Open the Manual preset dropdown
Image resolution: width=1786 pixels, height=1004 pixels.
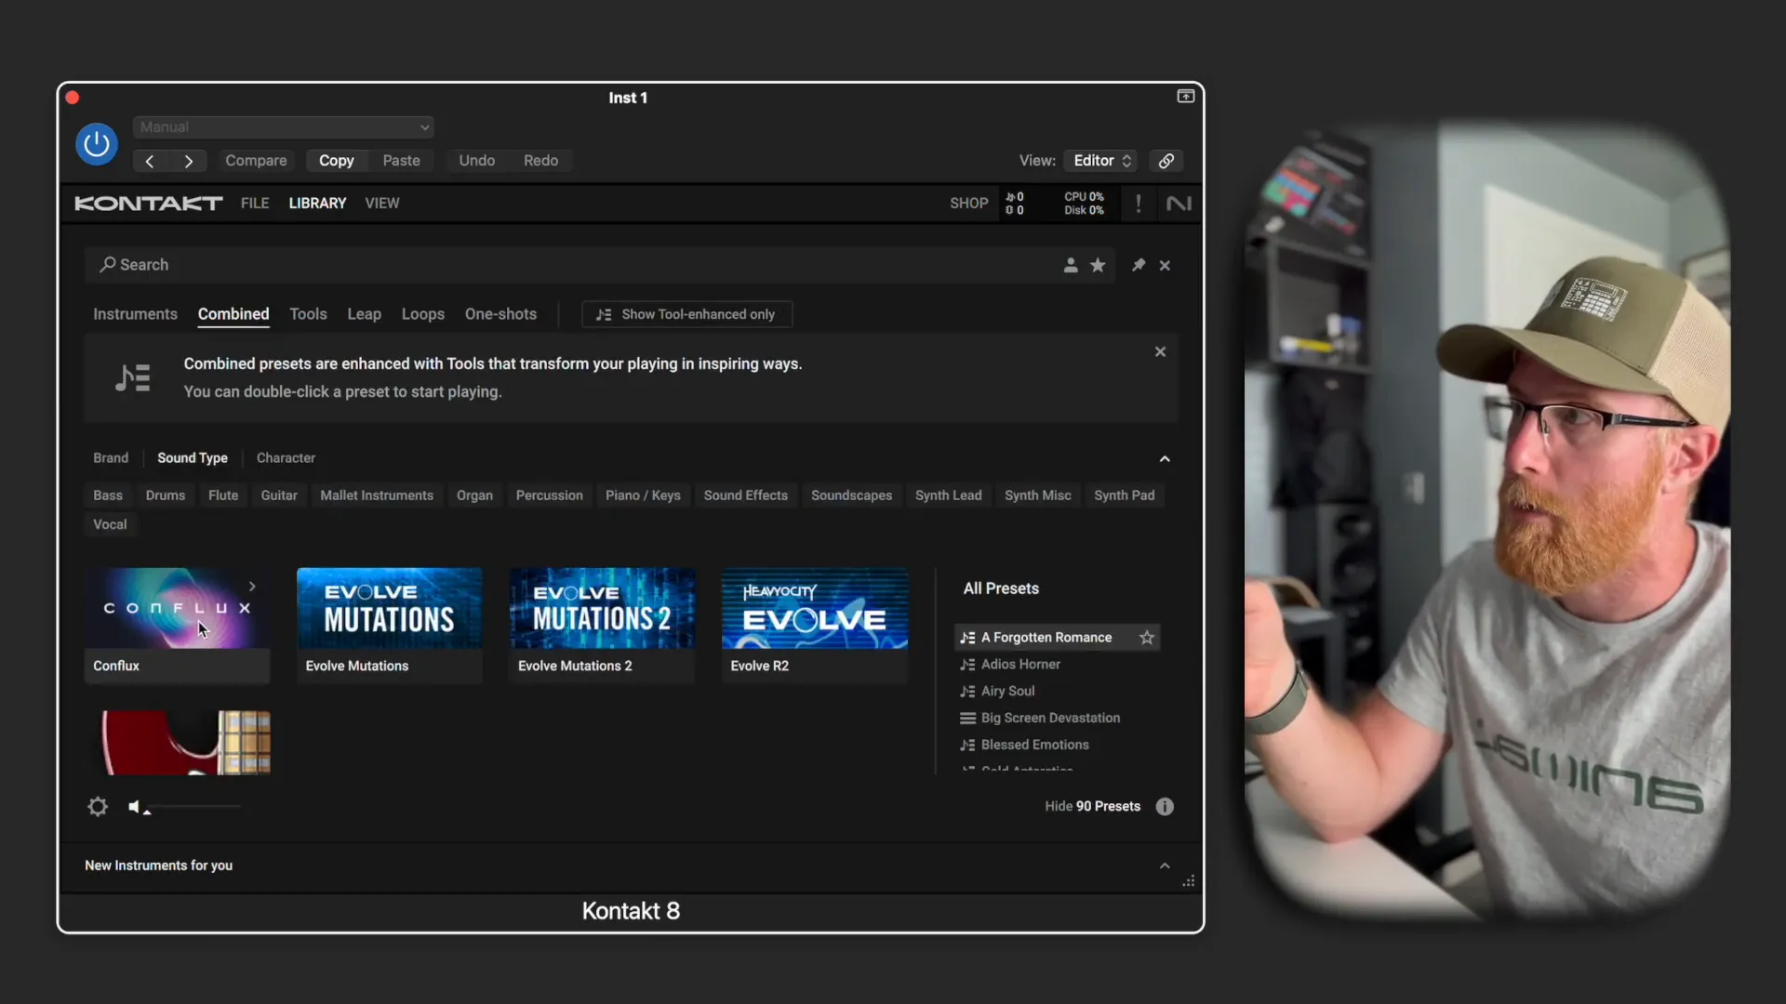coord(283,127)
